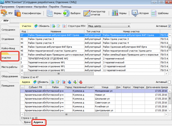The width and height of the screenshot is (172, 126).
Task: Open the Программа menu
Action: (7, 7)
